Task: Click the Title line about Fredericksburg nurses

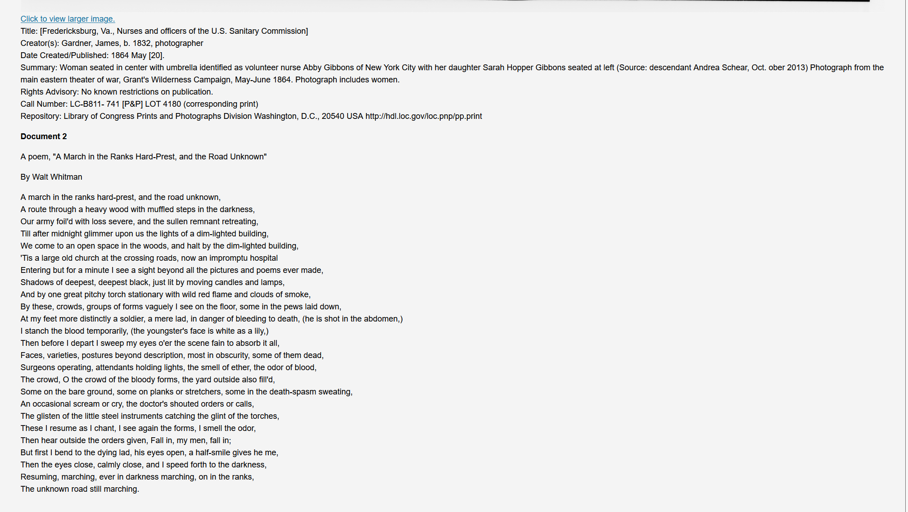Action: click(x=164, y=31)
